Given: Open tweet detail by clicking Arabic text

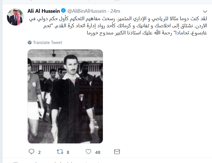Looking at the screenshot, I should [118, 26].
